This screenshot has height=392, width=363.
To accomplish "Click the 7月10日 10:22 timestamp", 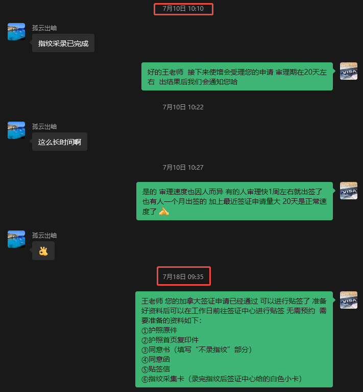I will pos(183,107).
